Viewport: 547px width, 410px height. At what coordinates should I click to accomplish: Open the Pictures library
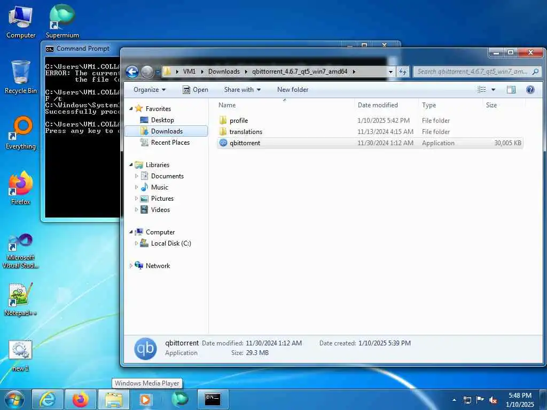point(162,199)
